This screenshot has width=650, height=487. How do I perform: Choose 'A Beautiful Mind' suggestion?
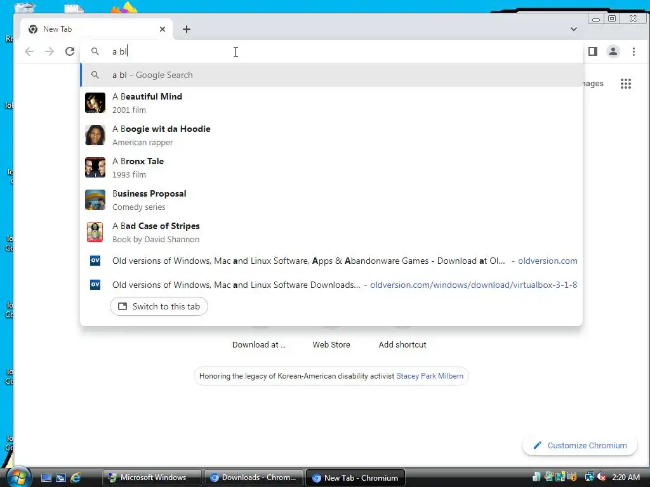tap(331, 103)
